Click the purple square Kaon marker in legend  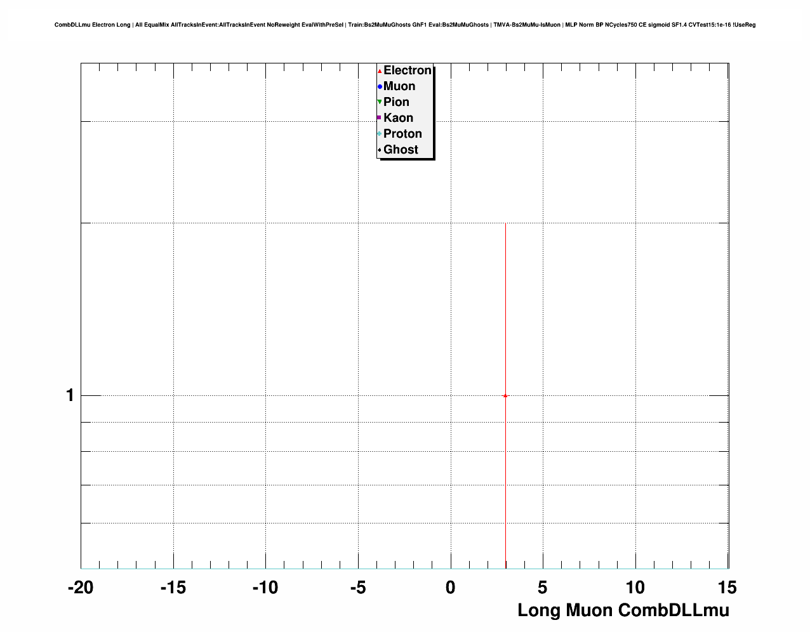pos(380,118)
